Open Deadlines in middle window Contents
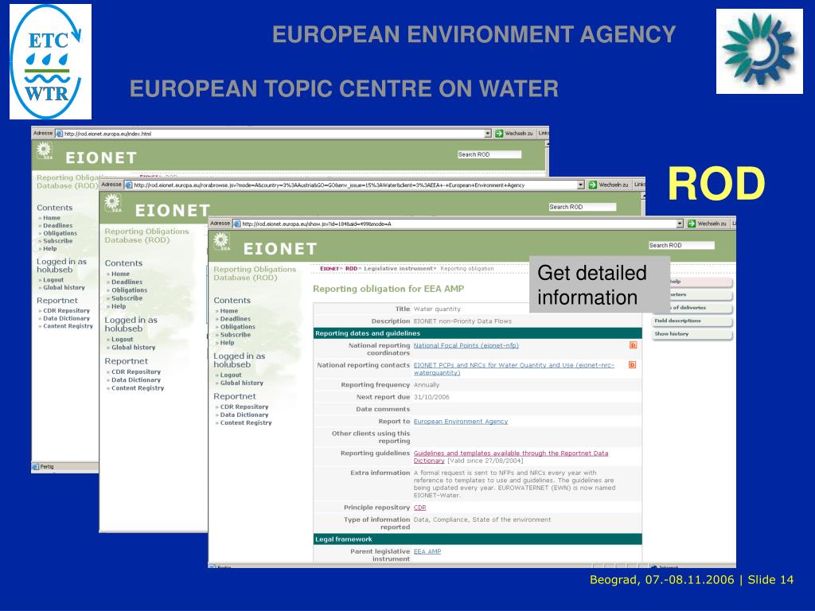The image size is (815, 611). [127, 282]
